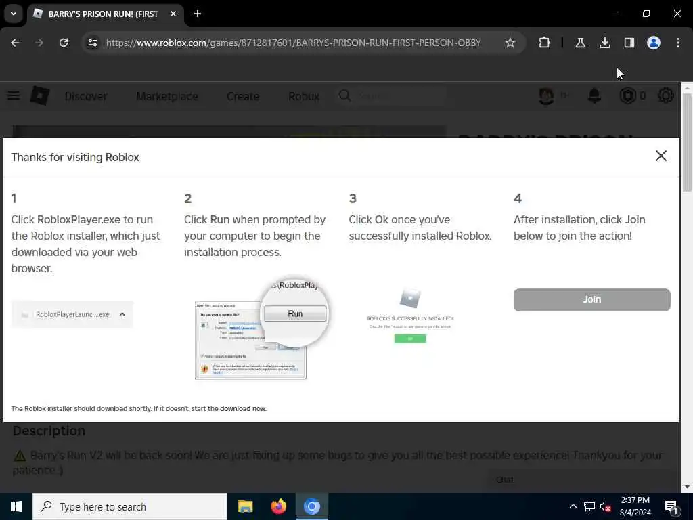This screenshot has width=693, height=520.
Task: Close the Thanks for visiting Roblox dialog
Action: point(661,156)
